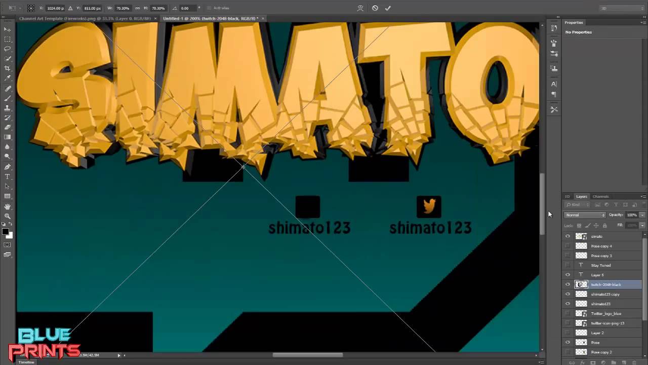Select the Rectangular Marquee tool
This screenshot has height=365, width=648.
point(8,39)
